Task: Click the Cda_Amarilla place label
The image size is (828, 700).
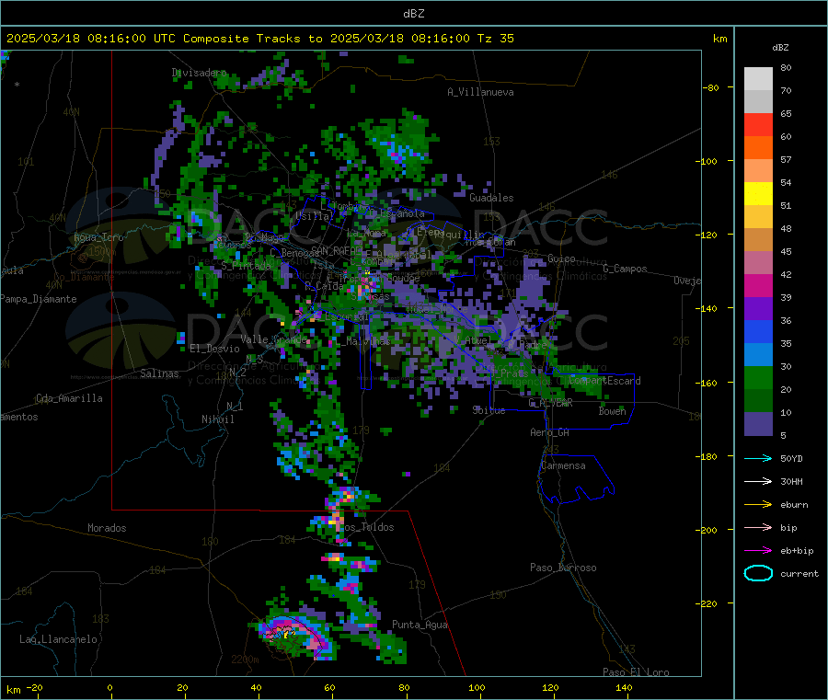Action: click(x=69, y=398)
